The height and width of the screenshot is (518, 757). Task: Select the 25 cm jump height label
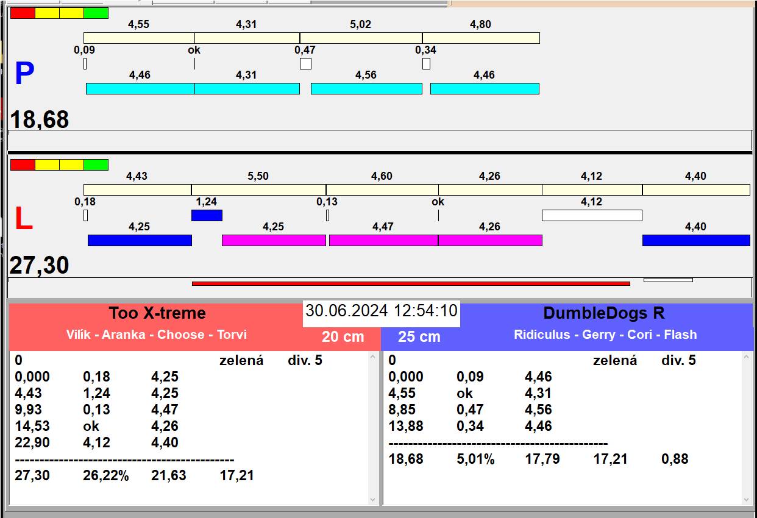click(419, 336)
